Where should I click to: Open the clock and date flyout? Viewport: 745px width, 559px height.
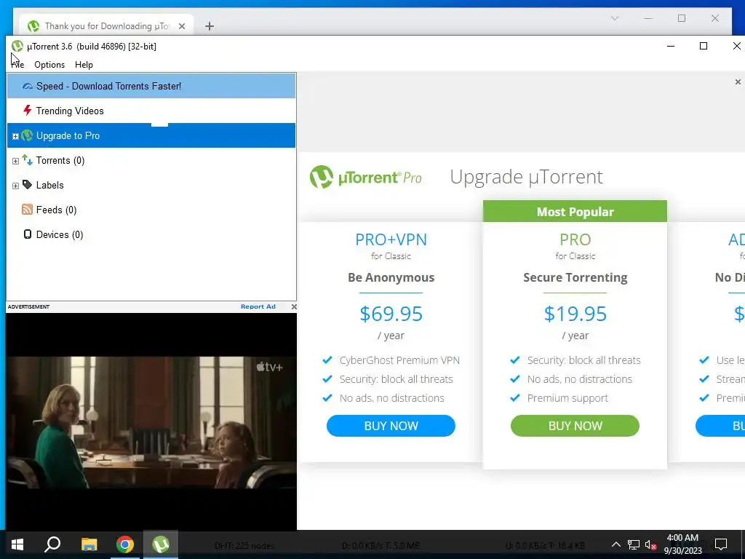point(682,544)
